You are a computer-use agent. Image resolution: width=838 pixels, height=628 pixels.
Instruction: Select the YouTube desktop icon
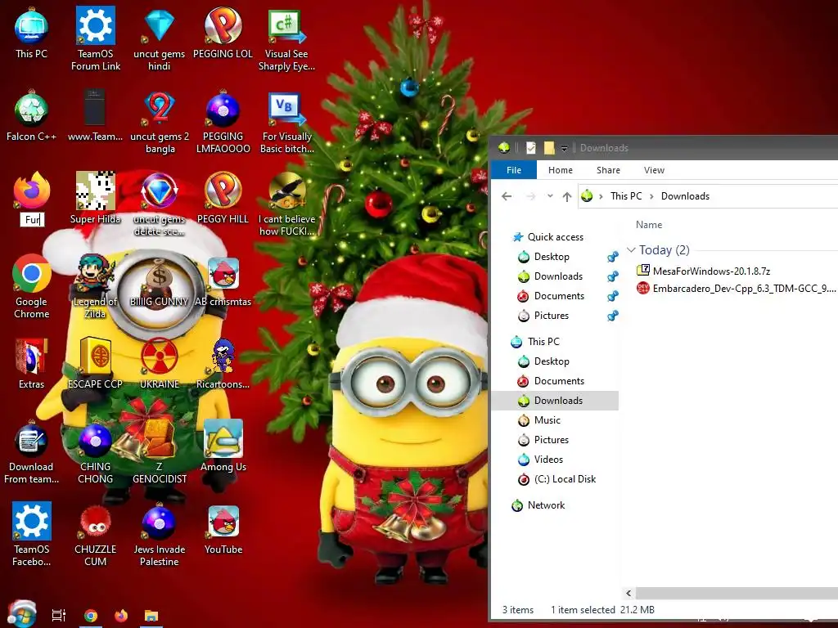(x=223, y=529)
